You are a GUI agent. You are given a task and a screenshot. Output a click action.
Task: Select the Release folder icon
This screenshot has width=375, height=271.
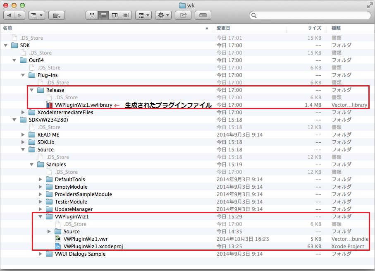coord(41,90)
